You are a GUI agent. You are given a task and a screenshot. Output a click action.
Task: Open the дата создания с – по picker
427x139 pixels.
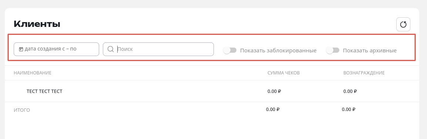[56, 49]
